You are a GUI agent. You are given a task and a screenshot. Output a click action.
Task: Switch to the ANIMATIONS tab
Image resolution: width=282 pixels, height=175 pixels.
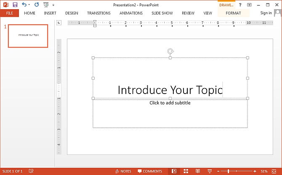click(x=131, y=13)
